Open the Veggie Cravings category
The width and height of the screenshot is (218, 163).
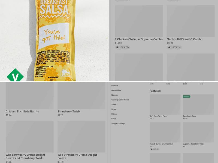[x=118, y=123]
